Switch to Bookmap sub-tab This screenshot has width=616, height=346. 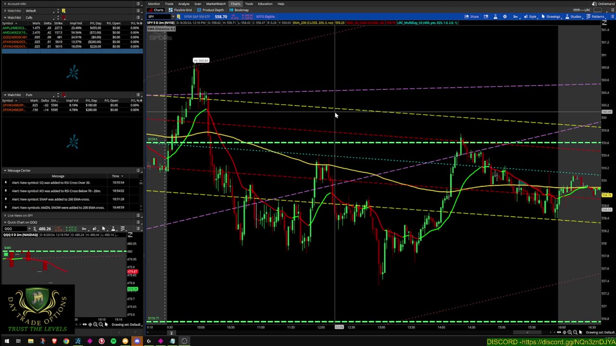click(x=240, y=10)
